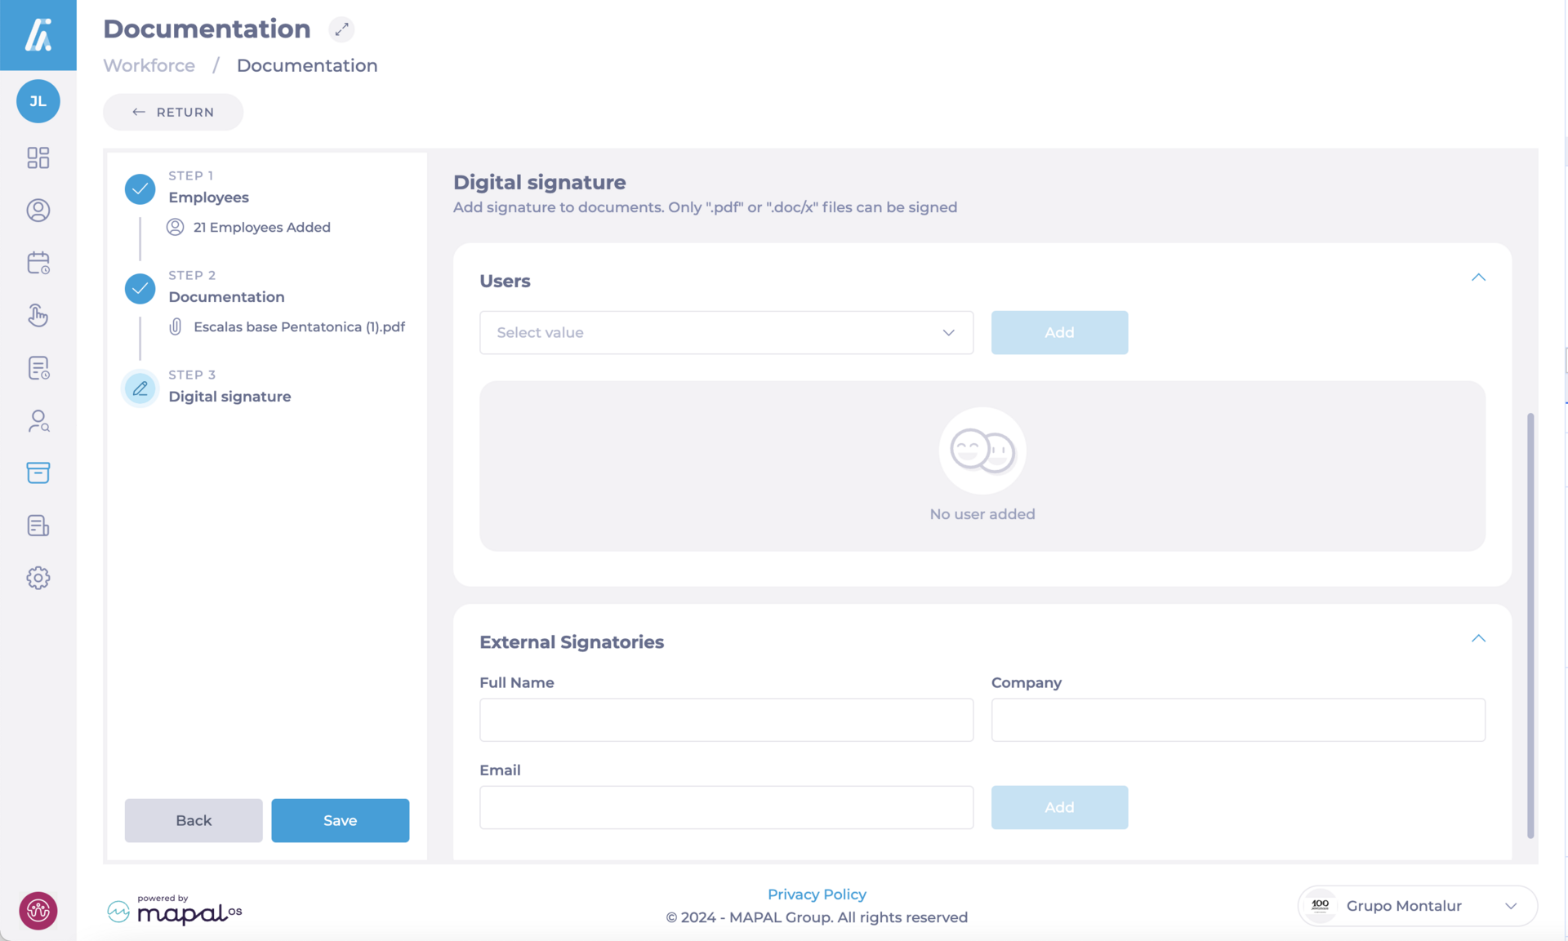
Task: Click the round magenta icon at sidebar bottom
Action: coord(38,911)
